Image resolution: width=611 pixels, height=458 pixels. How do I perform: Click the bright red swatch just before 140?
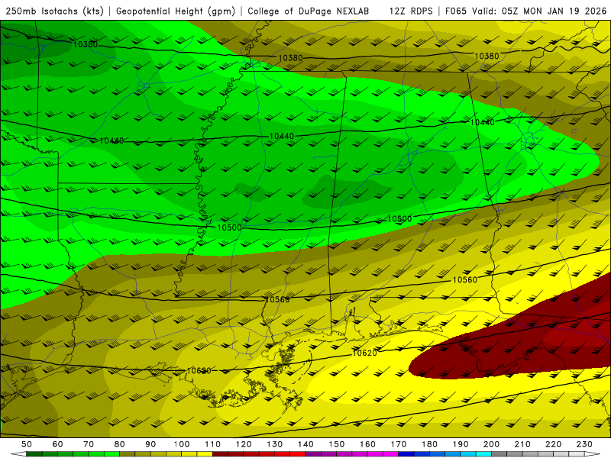(x=298, y=454)
